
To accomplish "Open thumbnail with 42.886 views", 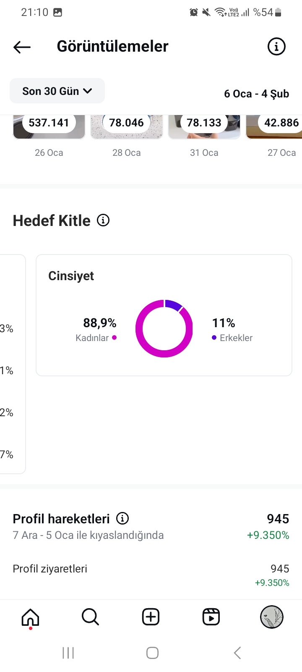I will click(x=274, y=126).
